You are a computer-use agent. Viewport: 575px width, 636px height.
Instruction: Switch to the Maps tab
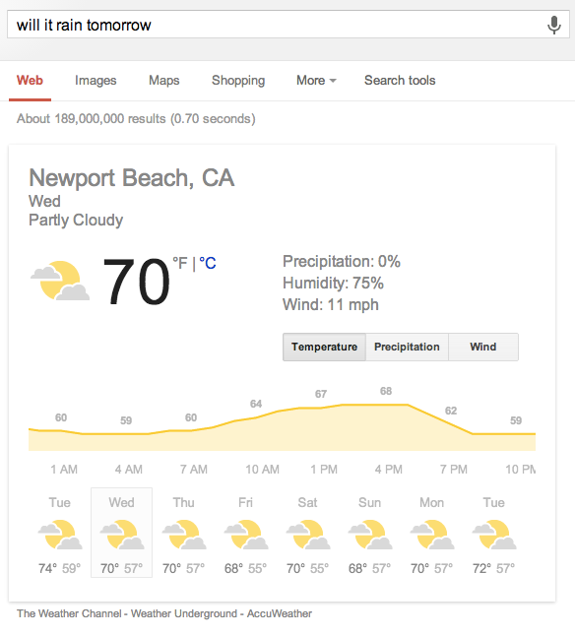coord(164,81)
